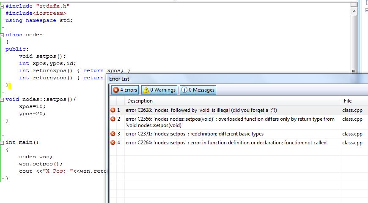Toggle the 4 Errors filter button
Image resolution: width=368 pixels, height=203 pixels.
click(x=125, y=90)
